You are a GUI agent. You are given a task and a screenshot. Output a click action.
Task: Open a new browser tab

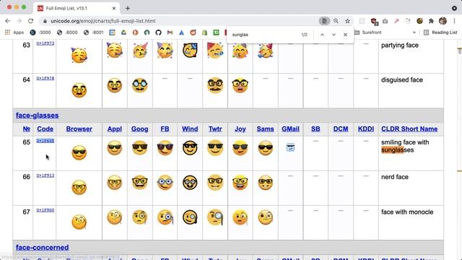[128, 8]
